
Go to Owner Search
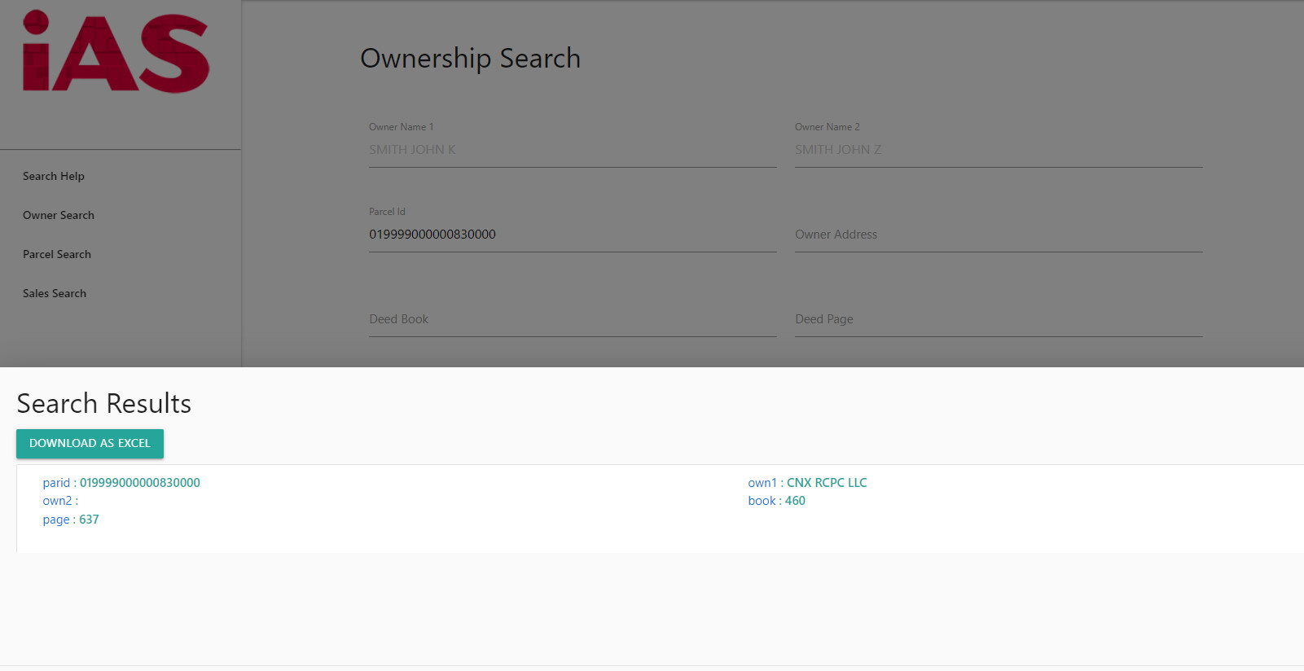(x=59, y=215)
